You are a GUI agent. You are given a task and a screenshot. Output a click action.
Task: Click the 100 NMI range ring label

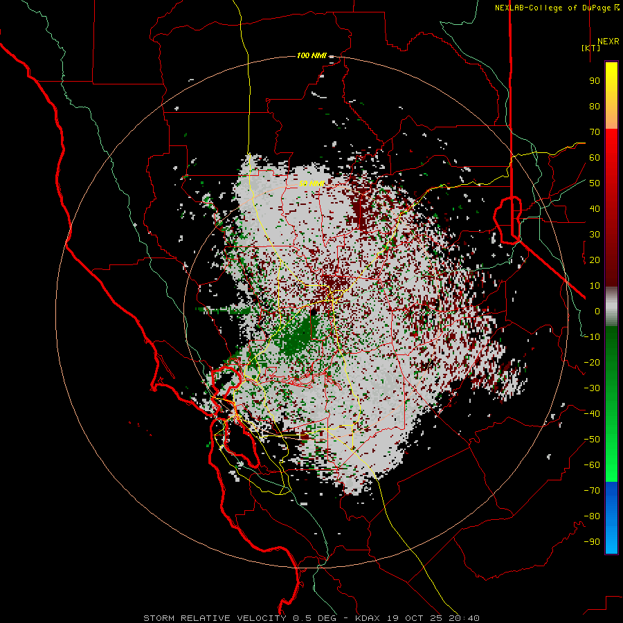[311, 55]
